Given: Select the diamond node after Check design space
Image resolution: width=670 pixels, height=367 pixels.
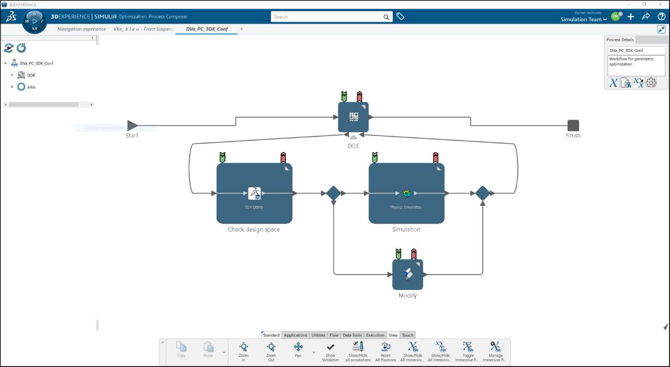Looking at the screenshot, I should pyautogui.click(x=333, y=194).
